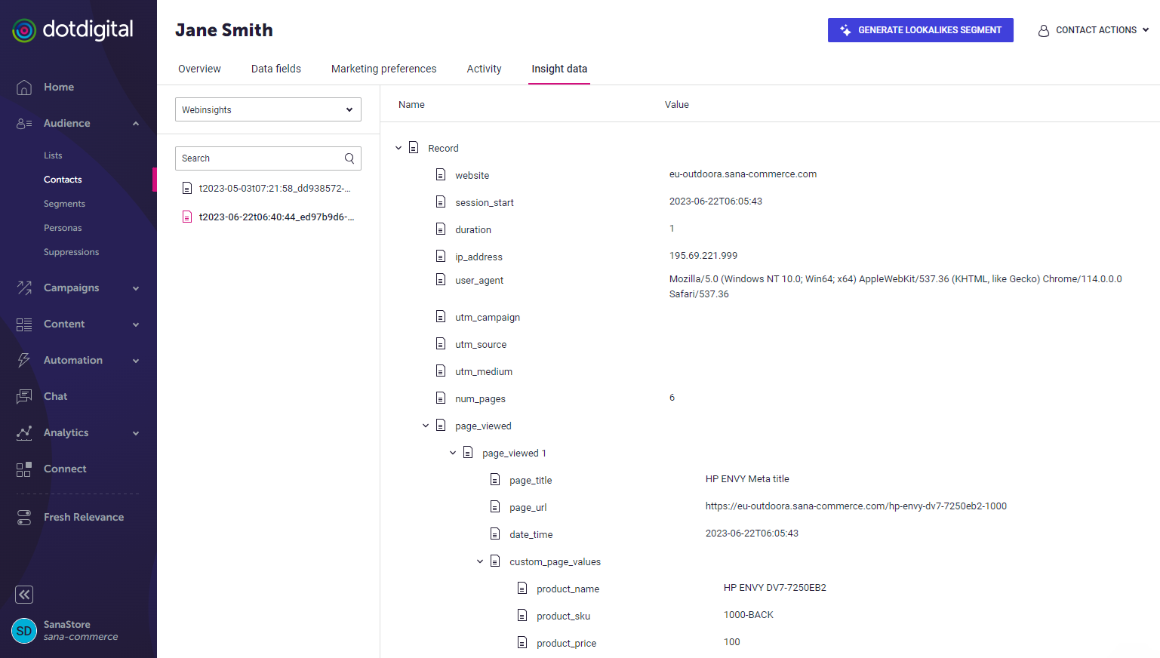This screenshot has width=1160, height=658.
Task: Expand the Campaigns menu chevron
Action: point(136,288)
